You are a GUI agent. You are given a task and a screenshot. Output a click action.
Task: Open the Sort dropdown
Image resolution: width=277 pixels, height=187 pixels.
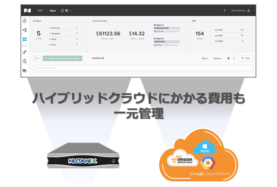click(204, 58)
